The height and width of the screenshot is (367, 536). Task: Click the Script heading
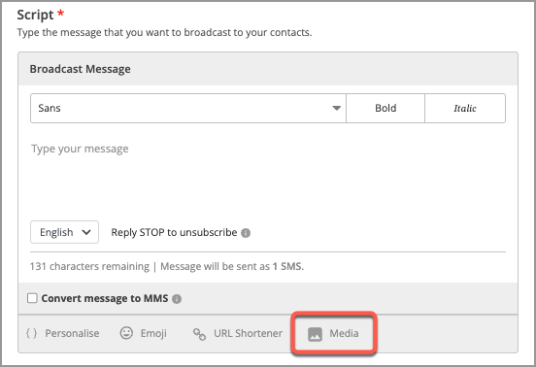tap(35, 15)
